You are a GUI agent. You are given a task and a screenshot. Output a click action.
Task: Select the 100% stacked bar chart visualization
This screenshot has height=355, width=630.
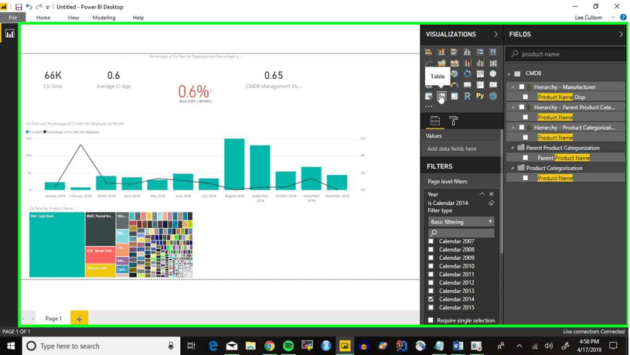480,52
